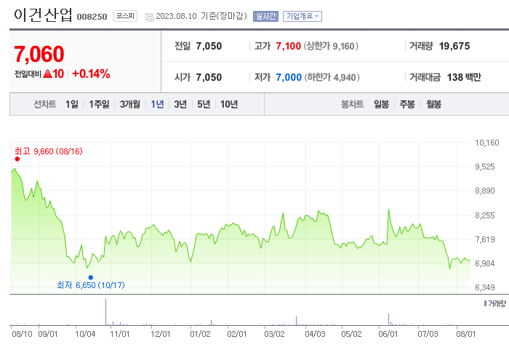Open the 일봉 candlestick chart
509x347 pixels.
(381, 104)
